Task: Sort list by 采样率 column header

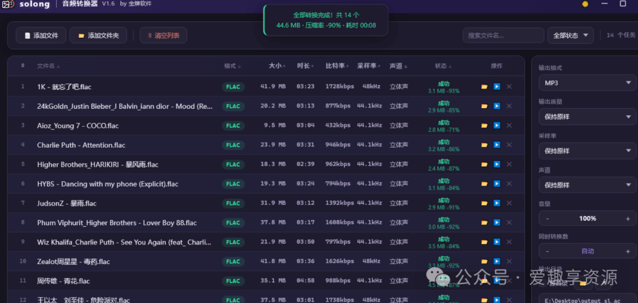Action: coord(369,66)
